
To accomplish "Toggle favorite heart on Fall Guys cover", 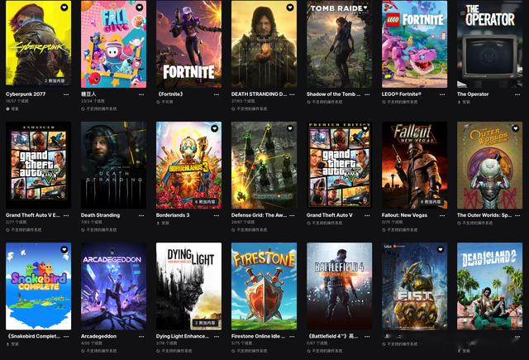I will tap(140, 7).
